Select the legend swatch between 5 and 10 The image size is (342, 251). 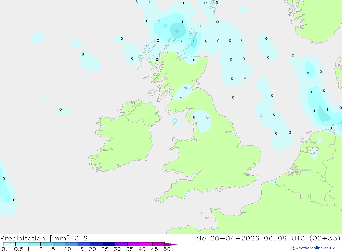[x=59, y=244]
